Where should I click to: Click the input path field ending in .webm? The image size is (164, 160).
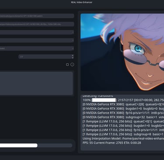coord(37,16)
